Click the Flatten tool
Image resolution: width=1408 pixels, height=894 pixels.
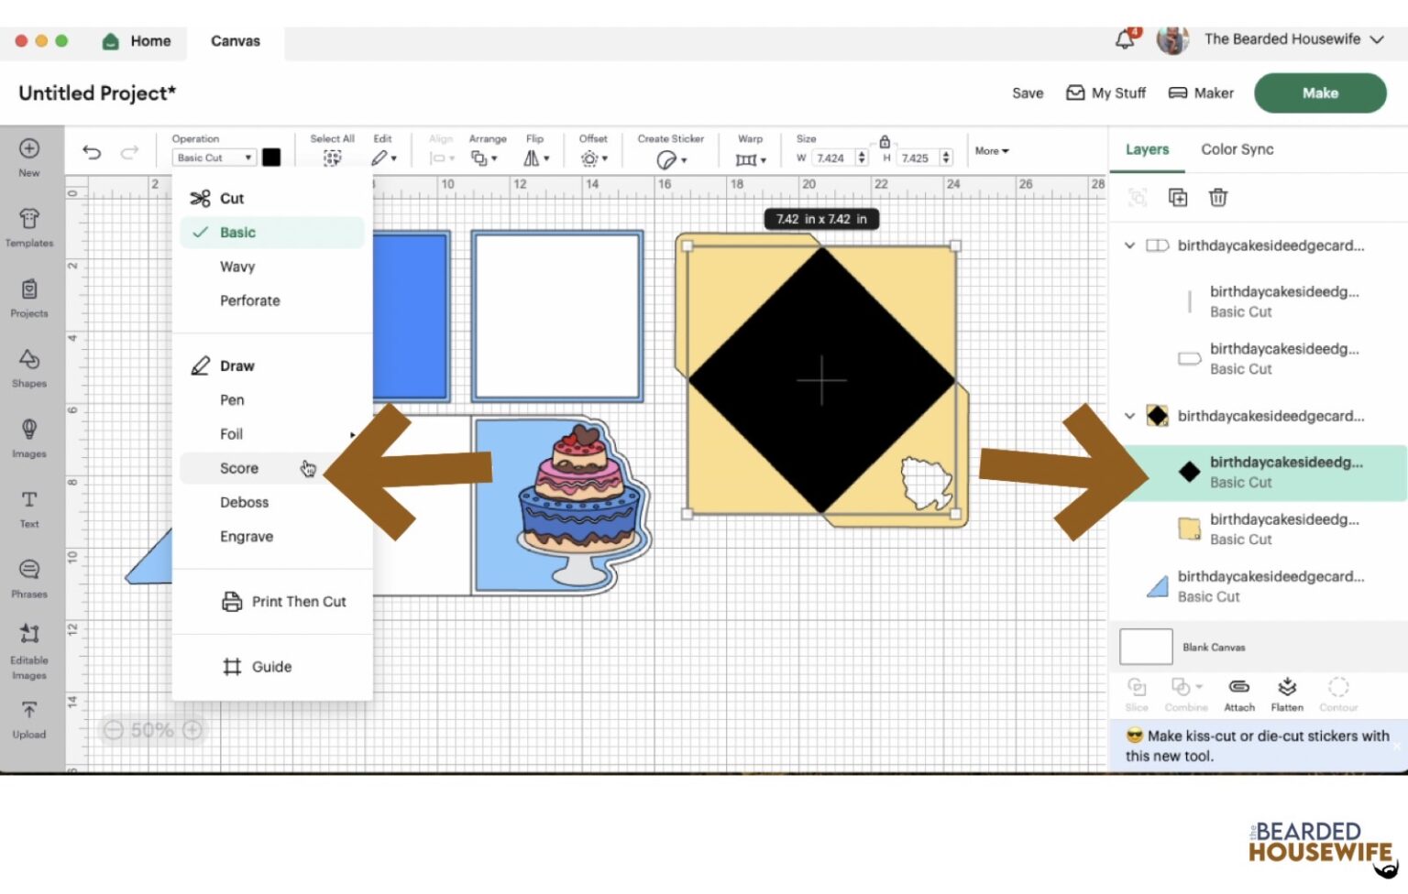click(1287, 693)
